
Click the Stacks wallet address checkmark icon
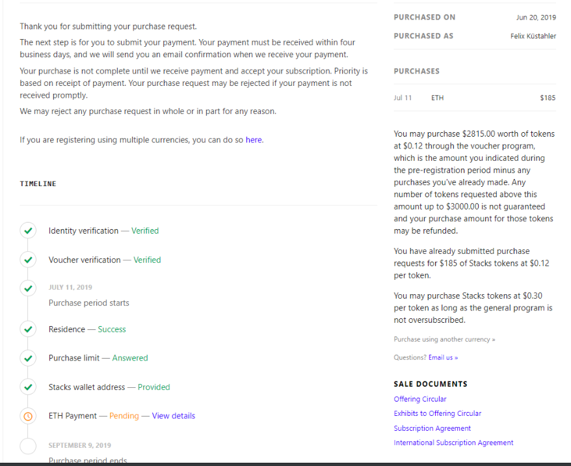pyautogui.click(x=28, y=387)
